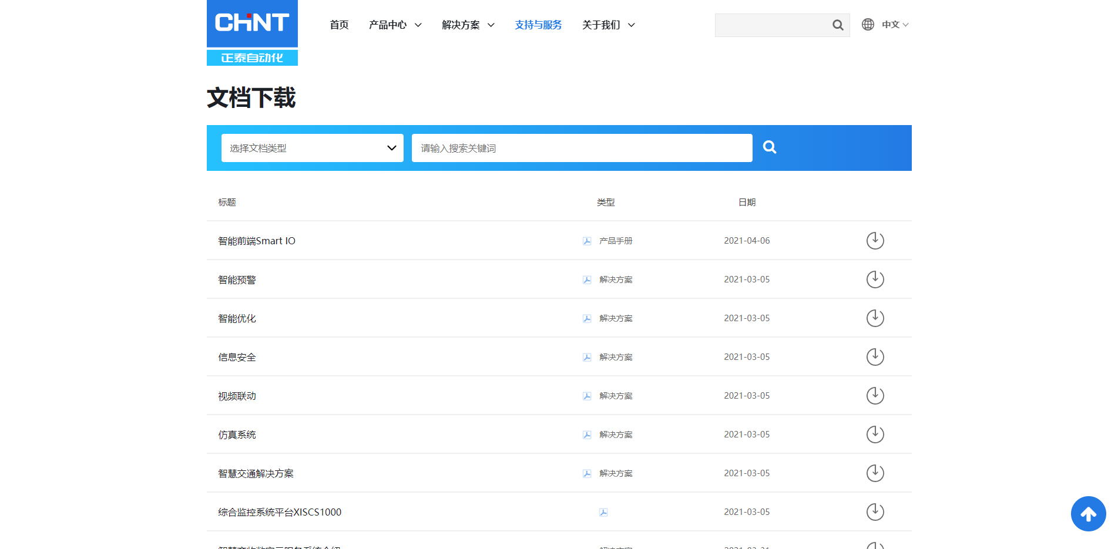Open the 智慧交通解决方案 title link
This screenshot has width=1118, height=549.
click(x=256, y=473)
